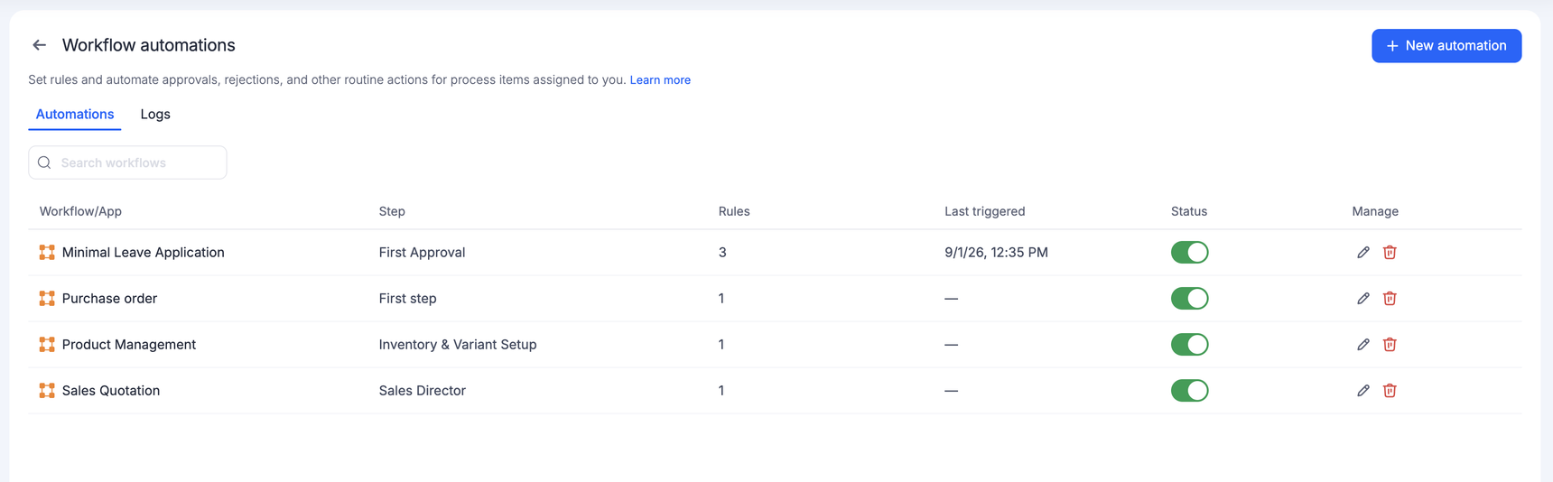Edit the Minimal Leave Application automation

point(1363,253)
